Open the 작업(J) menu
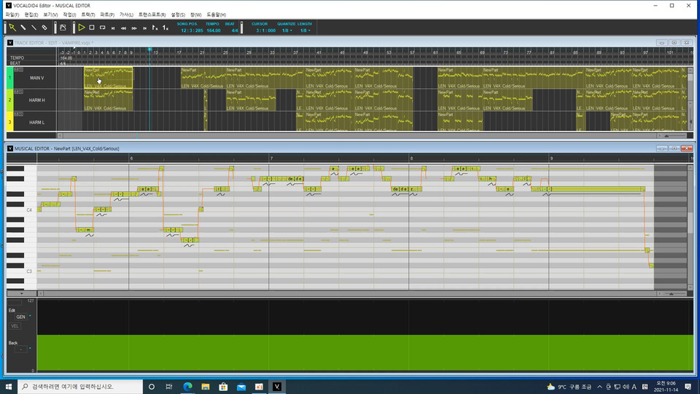 click(x=69, y=15)
